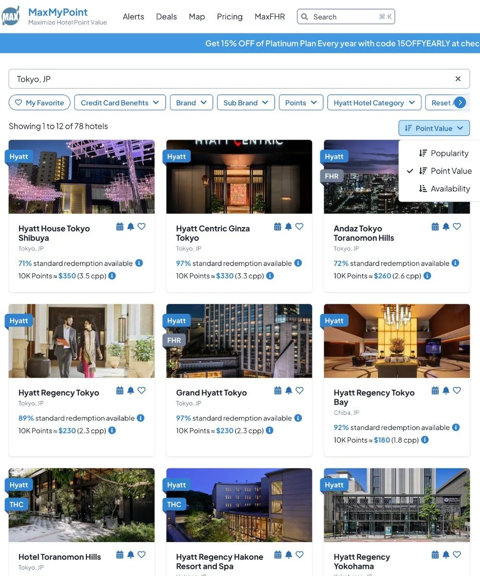Open the Alerts page

point(133,17)
